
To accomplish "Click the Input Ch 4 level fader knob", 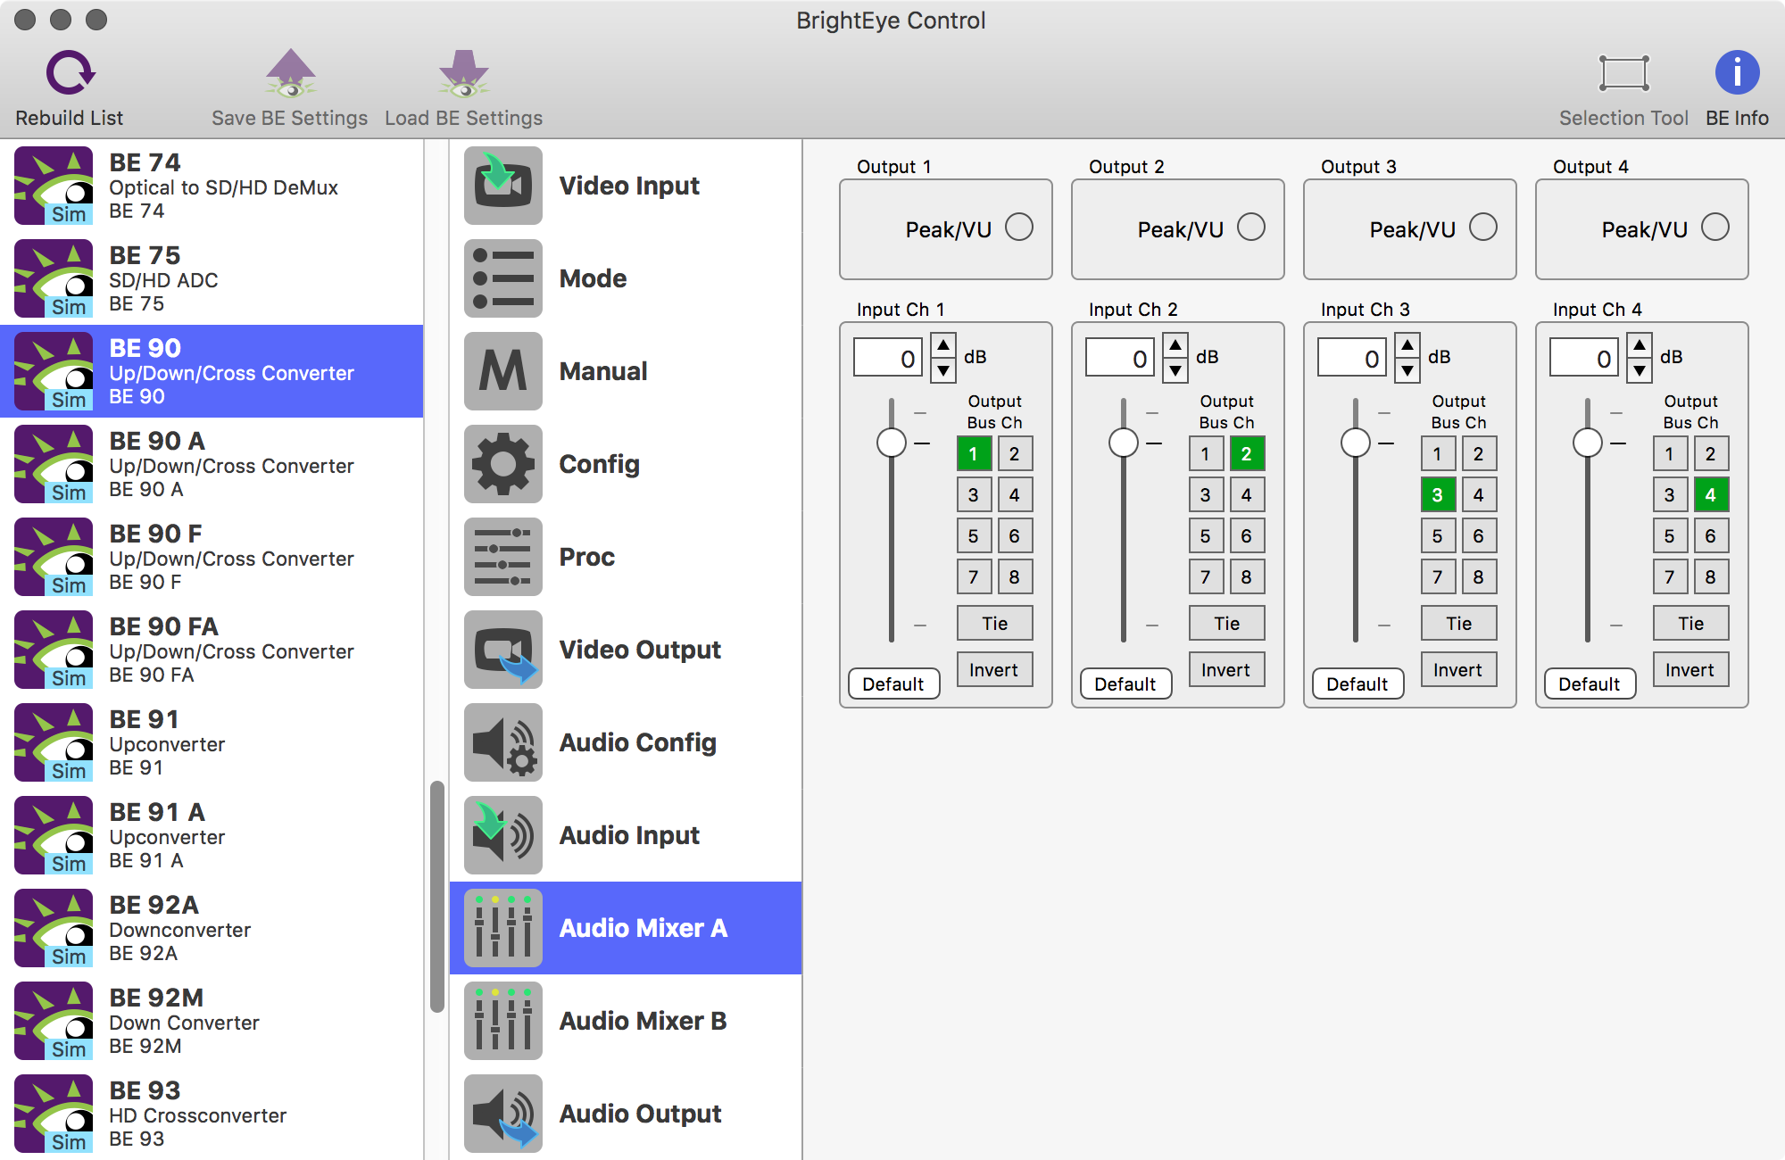I will (1588, 443).
